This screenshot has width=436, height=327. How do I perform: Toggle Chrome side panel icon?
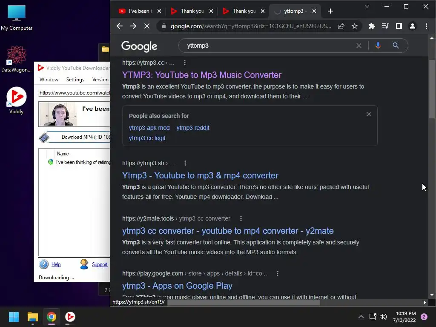tap(399, 26)
